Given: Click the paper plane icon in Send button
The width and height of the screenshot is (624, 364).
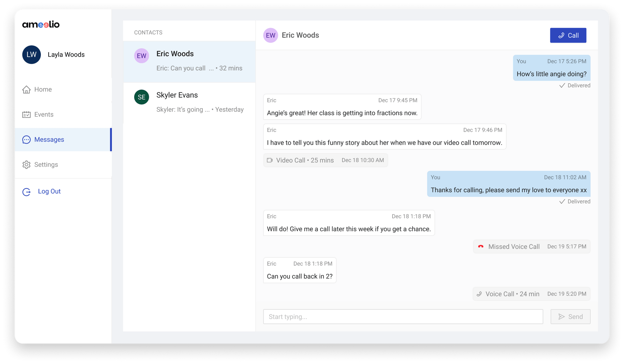Looking at the screenshot, I should (562, 316).
